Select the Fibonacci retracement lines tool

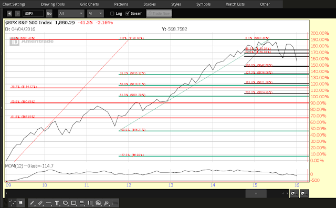[x=82, y=203]
